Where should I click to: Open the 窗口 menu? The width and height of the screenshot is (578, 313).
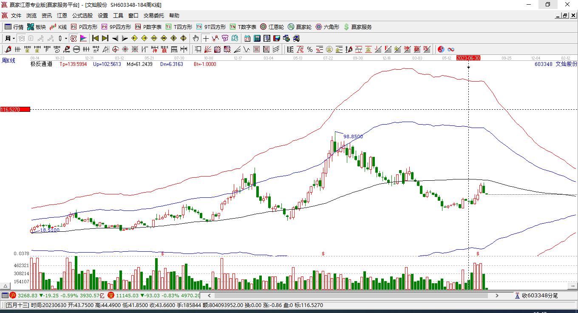[133, 16]
